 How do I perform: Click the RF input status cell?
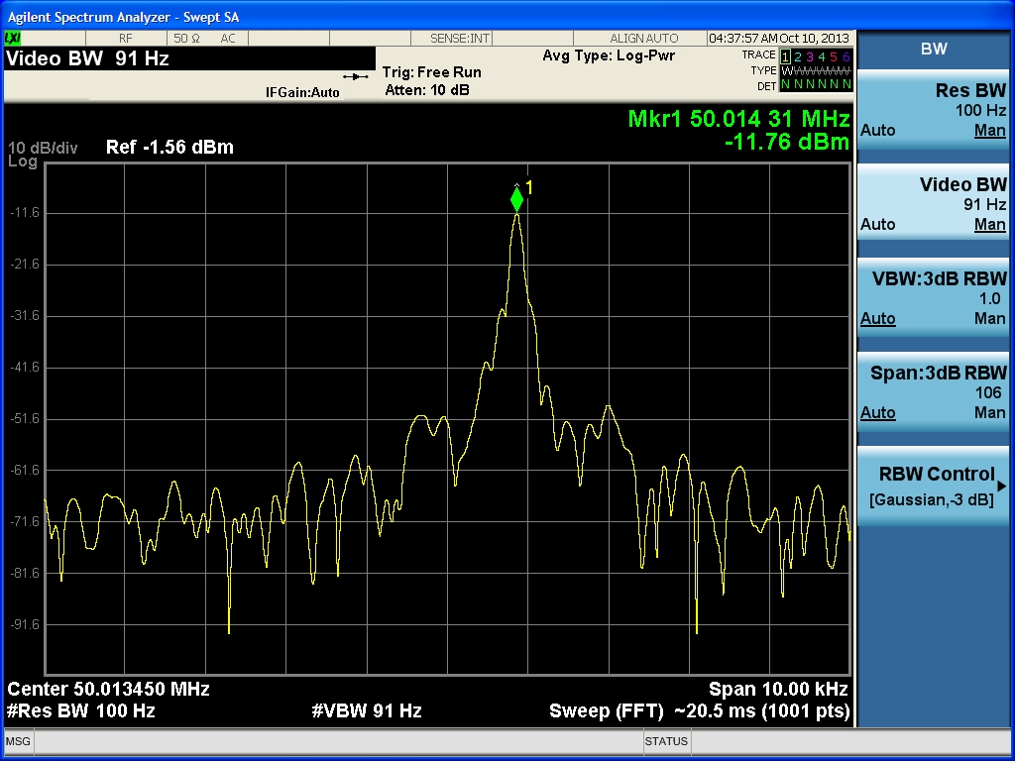click(126, 39)
